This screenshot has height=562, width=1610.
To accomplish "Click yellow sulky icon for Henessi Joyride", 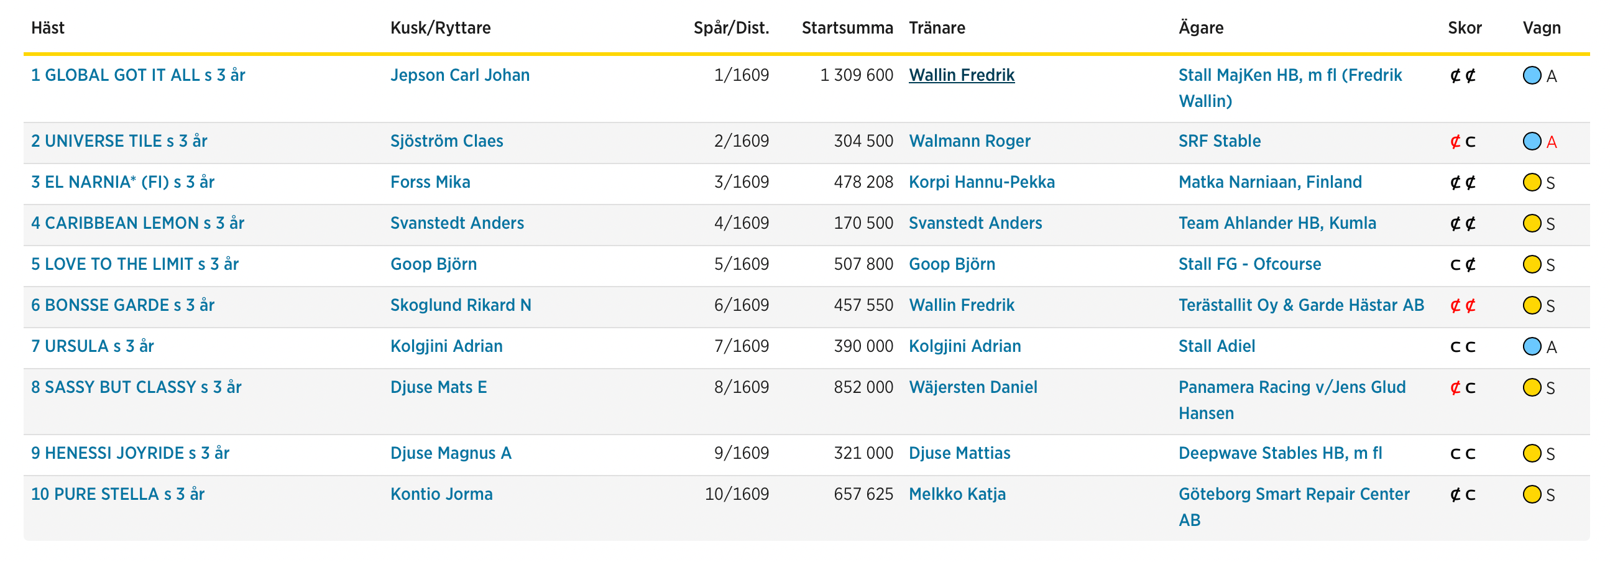I will click(1532, 453).
